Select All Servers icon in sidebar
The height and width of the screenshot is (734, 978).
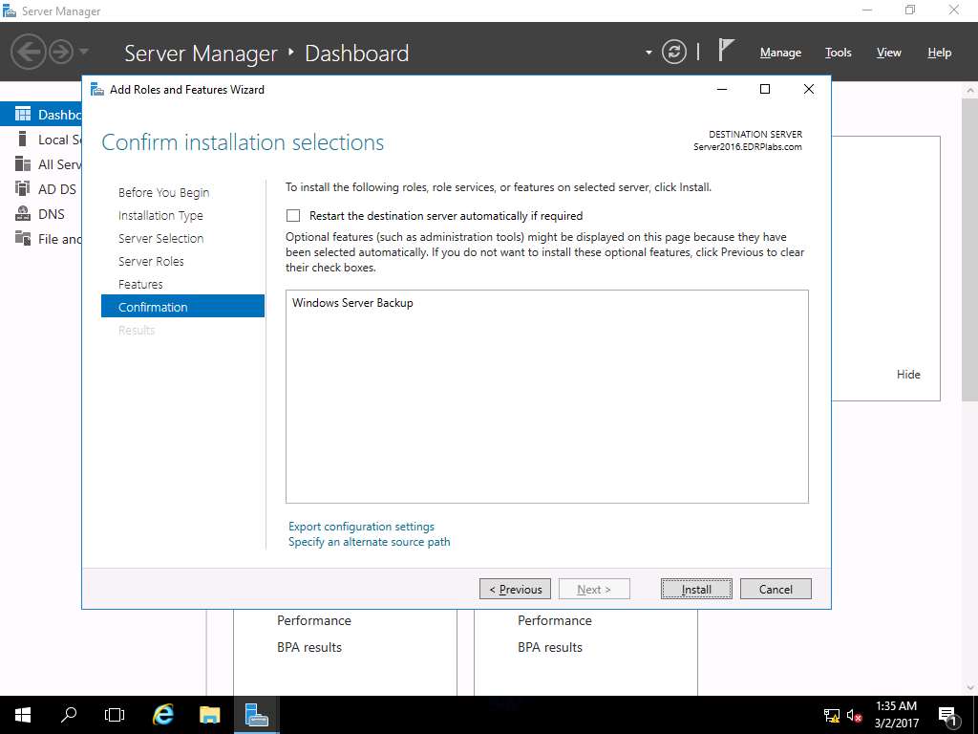pyautogui.click(x=23, y=163)
